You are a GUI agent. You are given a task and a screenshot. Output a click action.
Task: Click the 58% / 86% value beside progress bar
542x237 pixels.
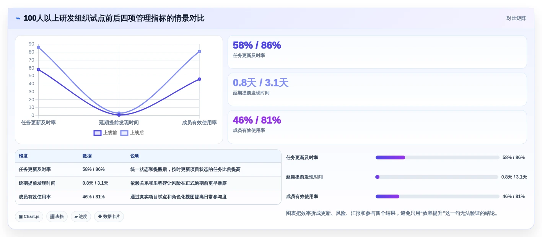click(x=514, y=157)
